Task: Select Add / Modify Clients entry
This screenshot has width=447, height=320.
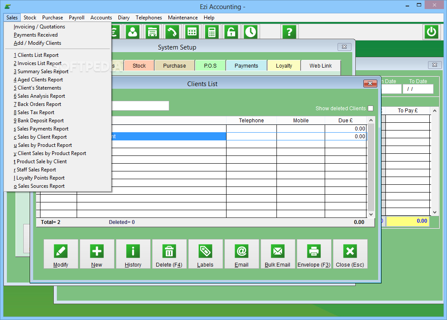Action: point(58,43)
